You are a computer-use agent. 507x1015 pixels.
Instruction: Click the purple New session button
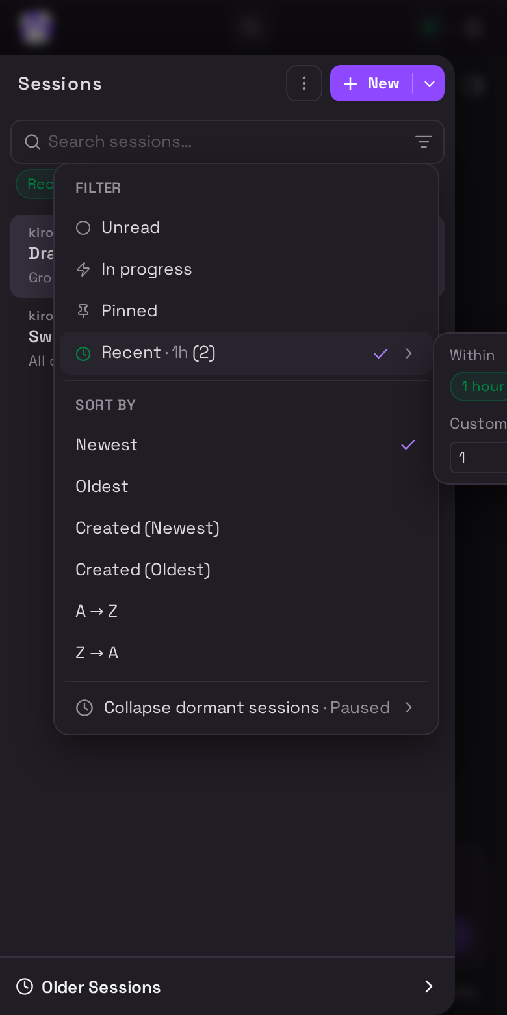pyautogui.click(x=372, y=83)
